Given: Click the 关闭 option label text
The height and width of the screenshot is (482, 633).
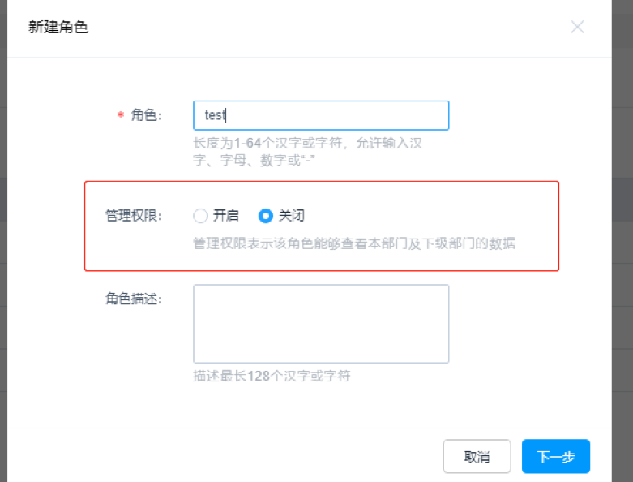Looking at the screenshot, I should pos(292,216).
